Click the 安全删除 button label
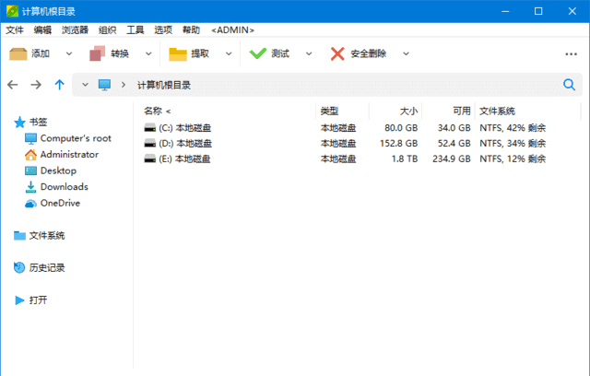The image size is (590, 376). click(x=369, y=53)
